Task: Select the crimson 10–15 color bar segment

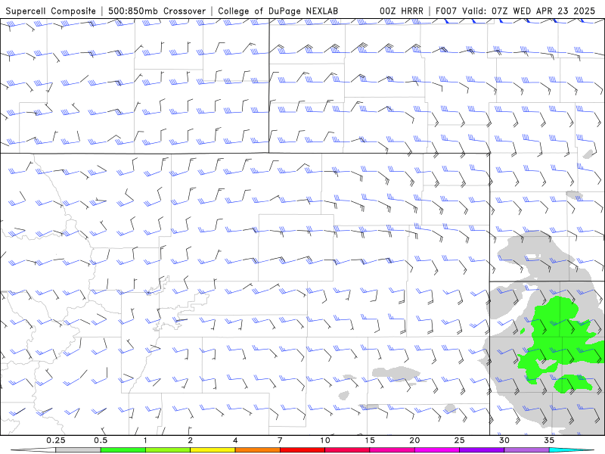Action: click(347, 450)
